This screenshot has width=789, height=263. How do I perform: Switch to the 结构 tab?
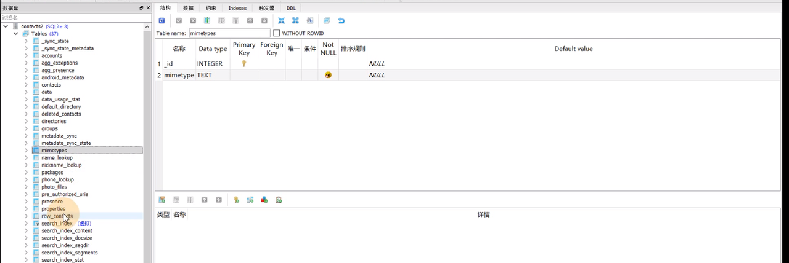[x=165, y=8]
